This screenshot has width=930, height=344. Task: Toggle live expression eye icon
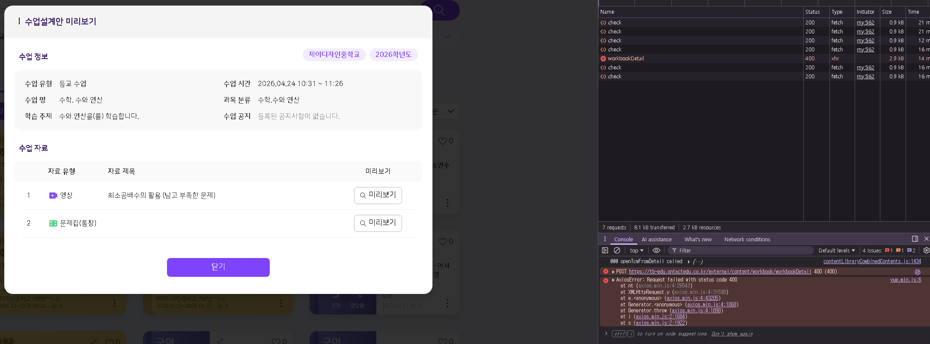tap(656, 251)
